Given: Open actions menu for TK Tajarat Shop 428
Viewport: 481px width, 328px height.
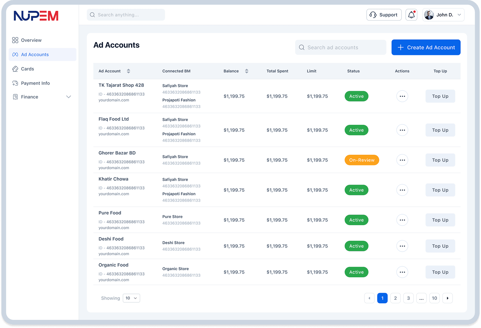Looking at the screenshot, I should [402, 96].
